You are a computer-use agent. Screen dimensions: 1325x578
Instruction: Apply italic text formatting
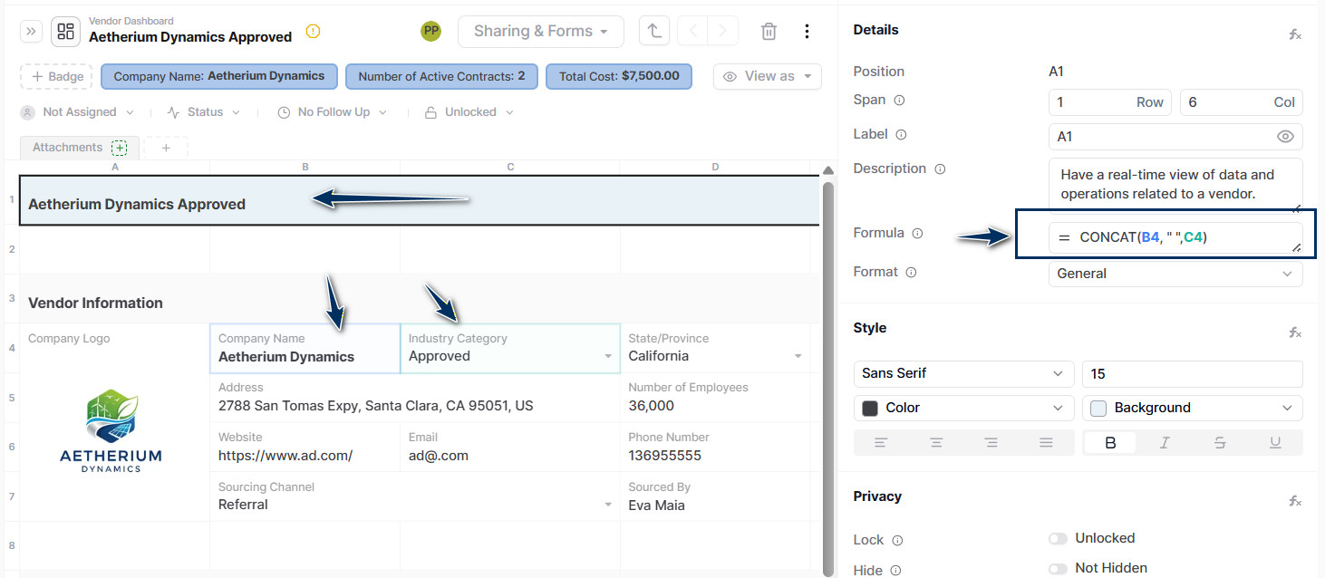[1165, 442]
